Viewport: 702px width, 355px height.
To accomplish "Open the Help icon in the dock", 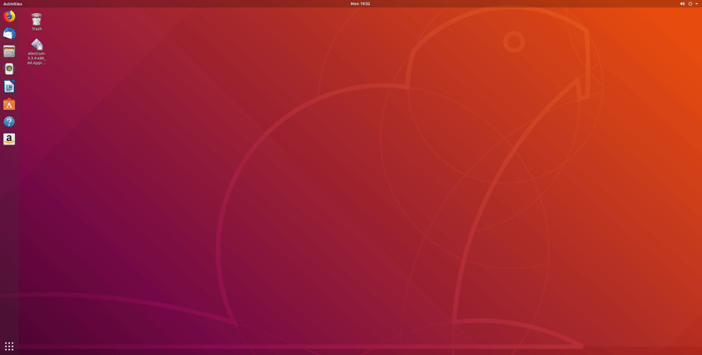I will [9, 121].
